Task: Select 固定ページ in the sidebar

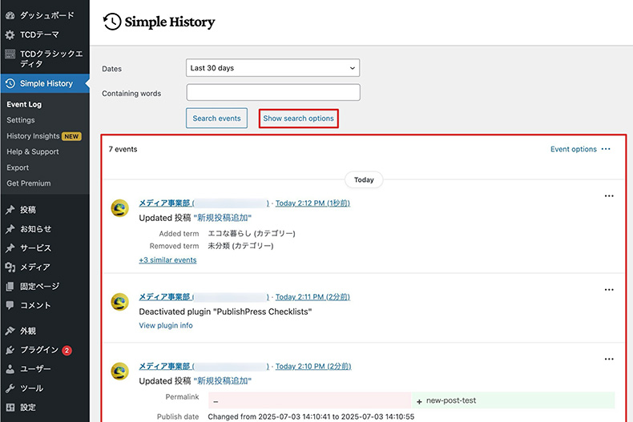Action: coord(39,287)
